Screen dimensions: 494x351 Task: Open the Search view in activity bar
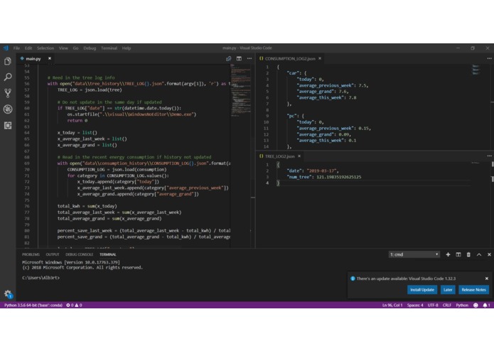(8, 77)
